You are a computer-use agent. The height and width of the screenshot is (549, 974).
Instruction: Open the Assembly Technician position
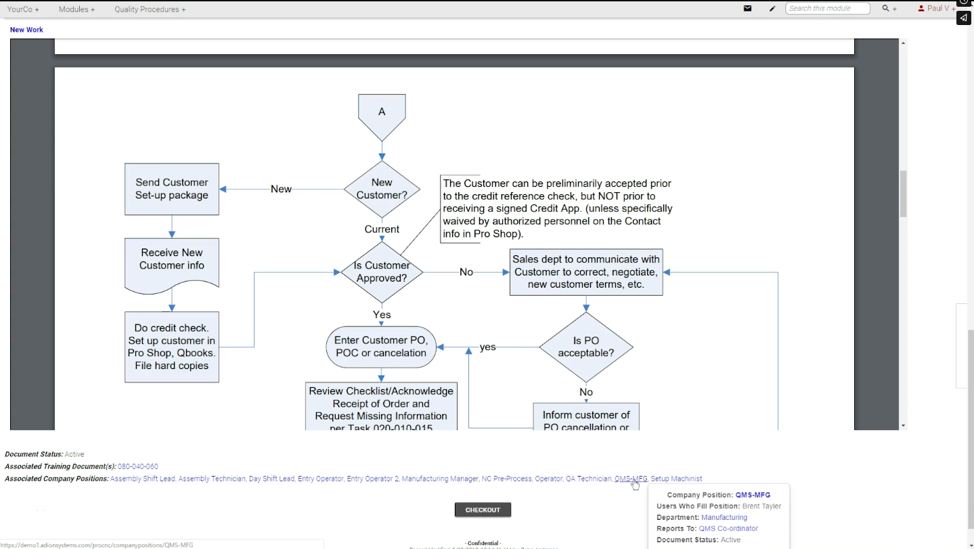point(212,479)
